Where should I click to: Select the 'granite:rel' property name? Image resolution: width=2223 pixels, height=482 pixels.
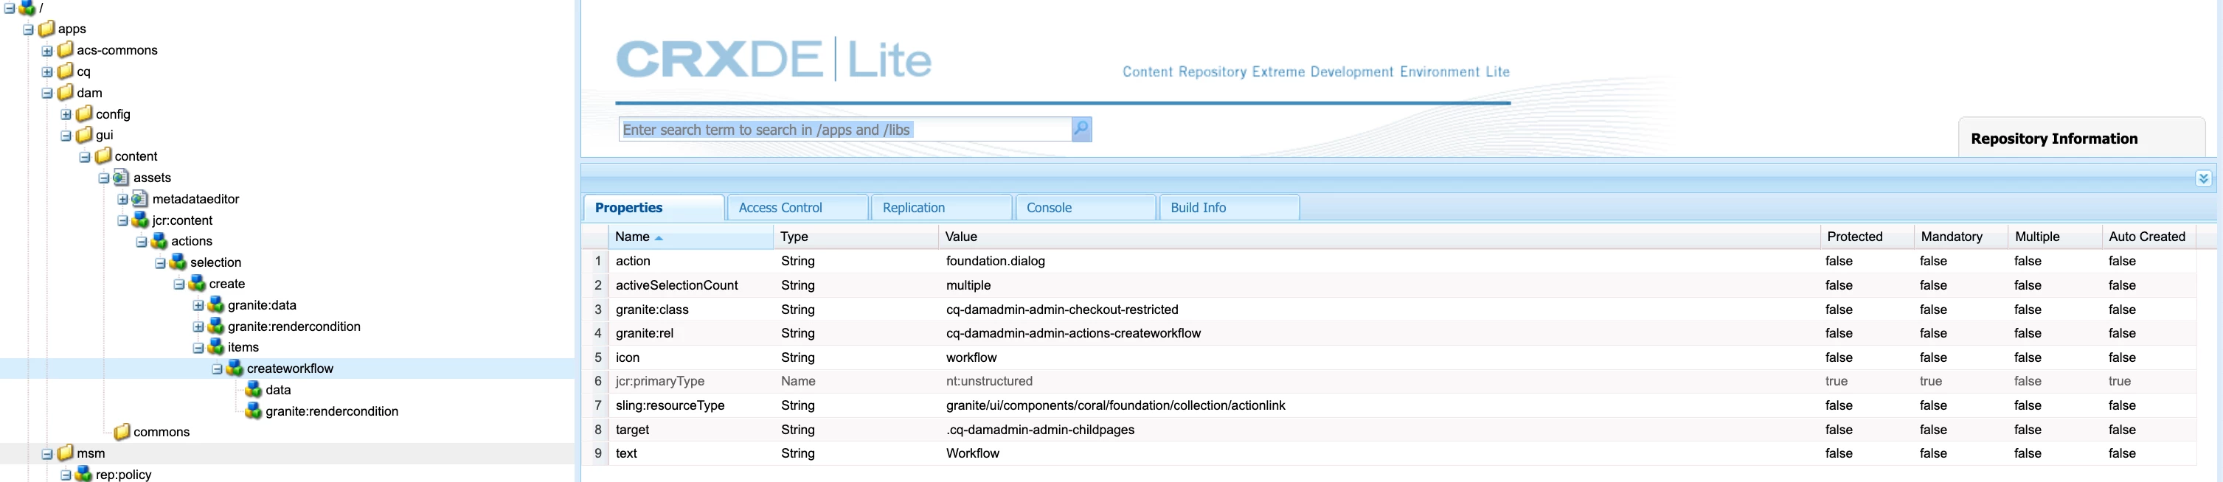645,333
